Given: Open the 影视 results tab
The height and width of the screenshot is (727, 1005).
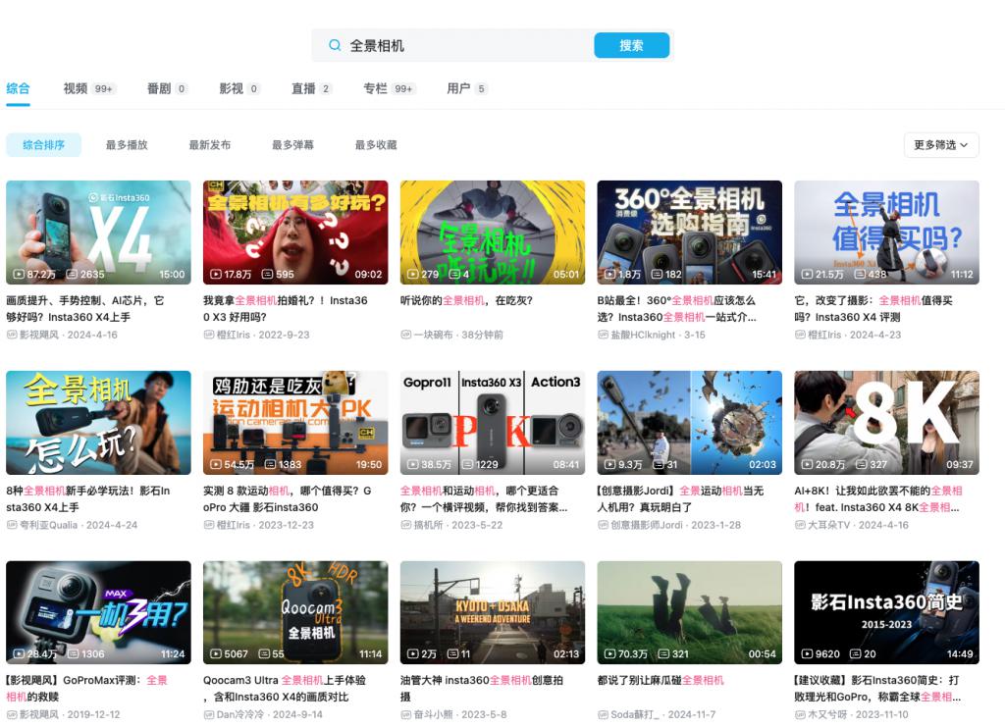Looking at the screenshot, I should click(239, 88).
